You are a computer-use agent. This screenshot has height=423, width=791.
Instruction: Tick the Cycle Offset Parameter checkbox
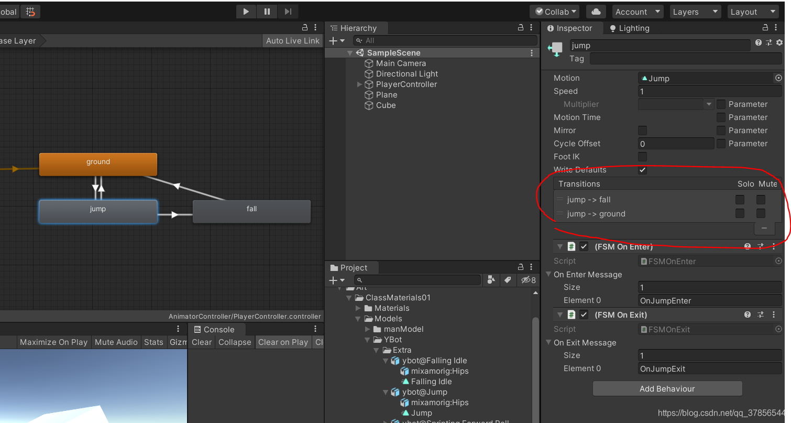pos(721,144)
